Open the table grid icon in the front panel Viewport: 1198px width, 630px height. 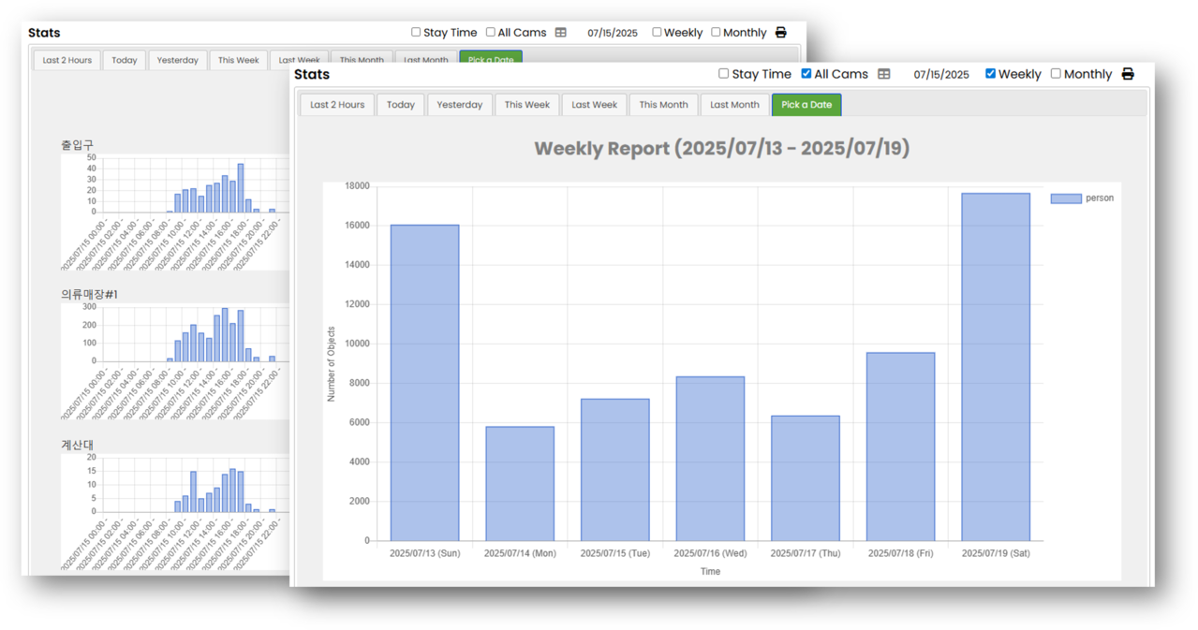pyautogui.click(x=883, y=74)
